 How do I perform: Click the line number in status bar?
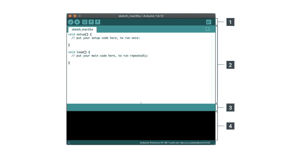pos(69,143)
